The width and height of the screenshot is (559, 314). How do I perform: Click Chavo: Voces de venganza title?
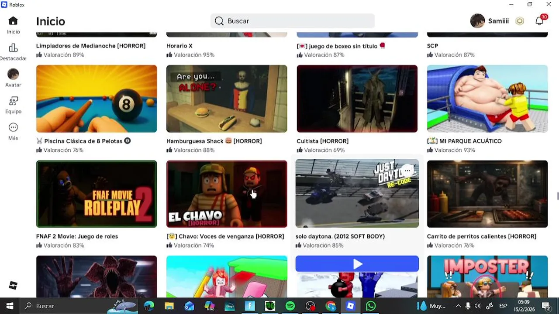[x=225, y=236]
